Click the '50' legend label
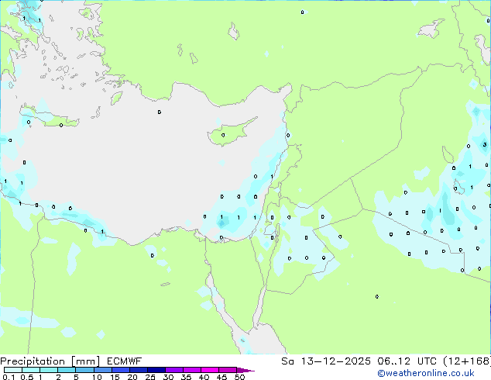Viewport: 491px width, 380px height. pos(239,377)
